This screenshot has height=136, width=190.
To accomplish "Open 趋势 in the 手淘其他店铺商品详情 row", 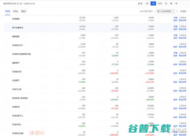I will point(175,56).
